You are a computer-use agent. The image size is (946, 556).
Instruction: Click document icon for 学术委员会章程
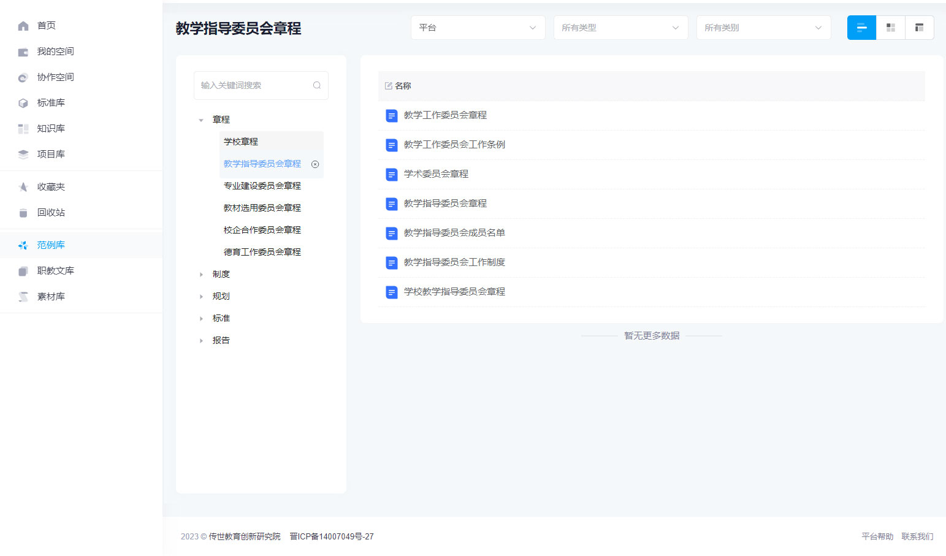click(391, 174)
